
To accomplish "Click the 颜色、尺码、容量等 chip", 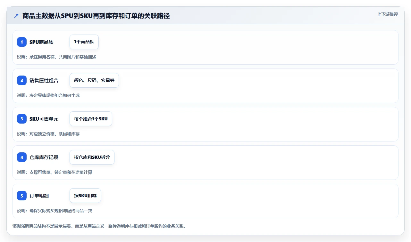I will click(x=94, y=80).
